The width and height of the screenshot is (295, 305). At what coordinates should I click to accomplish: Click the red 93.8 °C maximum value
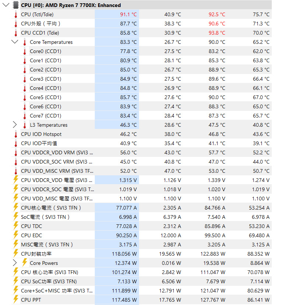tap(217, 33)
